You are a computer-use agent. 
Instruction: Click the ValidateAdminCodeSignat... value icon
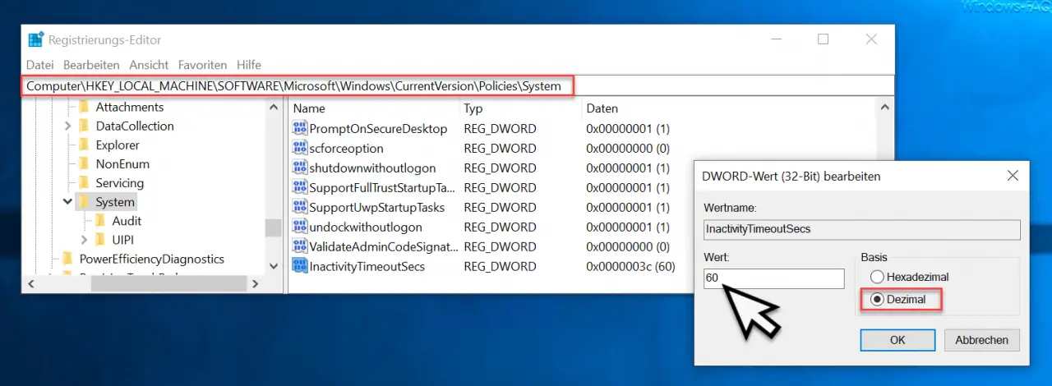coord(299,247)
